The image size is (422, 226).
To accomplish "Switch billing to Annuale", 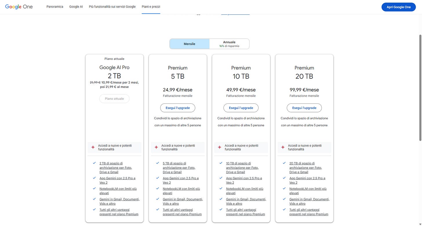I will [x=229, y=44].
